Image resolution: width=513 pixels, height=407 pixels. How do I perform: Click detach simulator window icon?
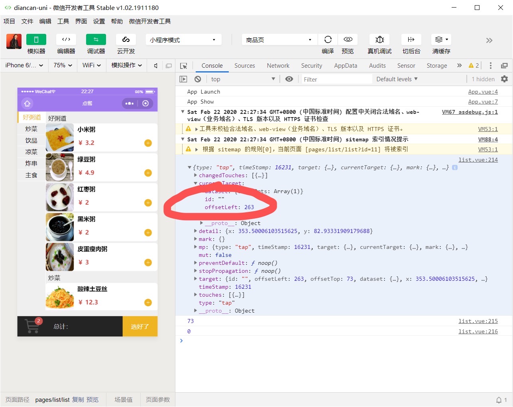coord(169,66)
